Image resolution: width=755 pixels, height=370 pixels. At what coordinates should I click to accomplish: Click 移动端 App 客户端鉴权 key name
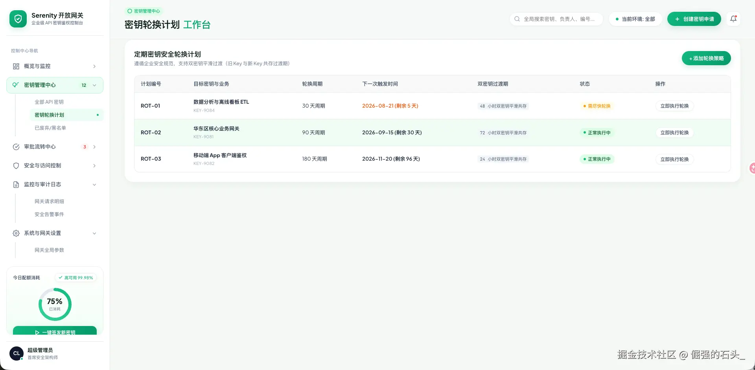point(220,156)
